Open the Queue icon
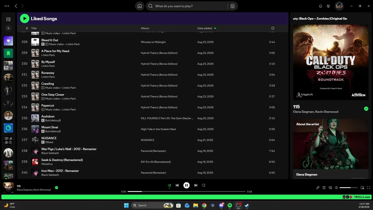This screenshot has width=373, height=210. [x=324, y=188]
